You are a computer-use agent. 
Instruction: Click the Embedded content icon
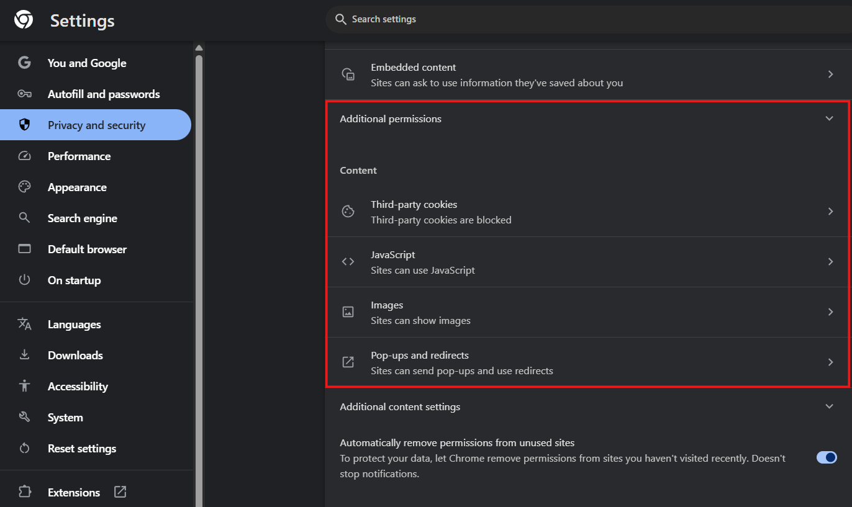pos(348,74)
